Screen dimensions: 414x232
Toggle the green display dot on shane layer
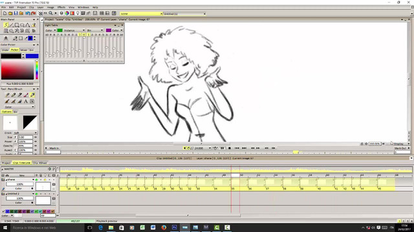36,180
